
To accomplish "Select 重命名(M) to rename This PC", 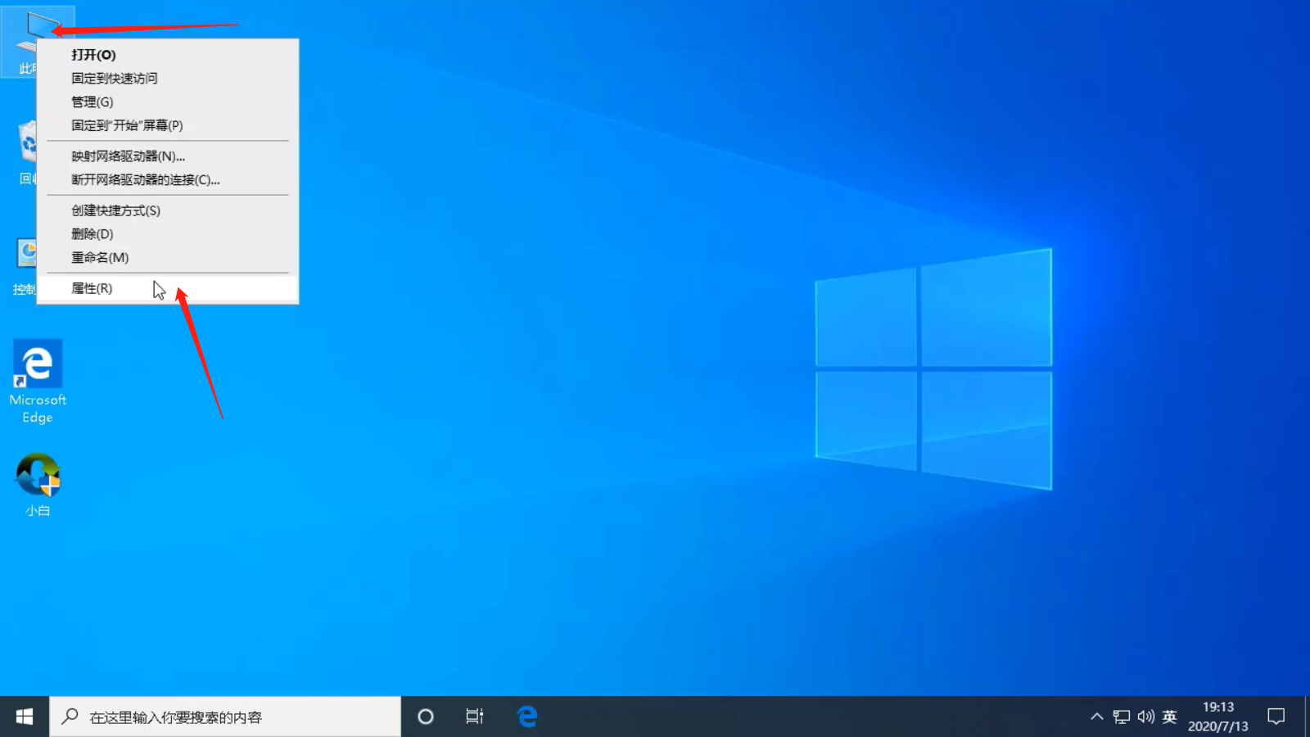I will coord(98,257).
